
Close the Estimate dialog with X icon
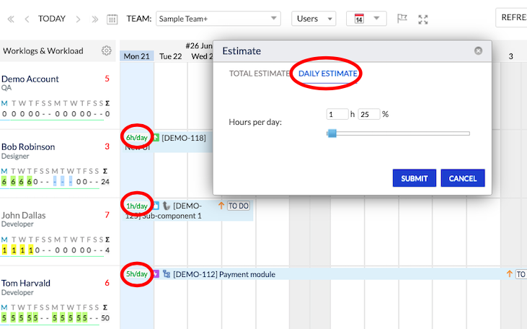[x=478, y=51]
